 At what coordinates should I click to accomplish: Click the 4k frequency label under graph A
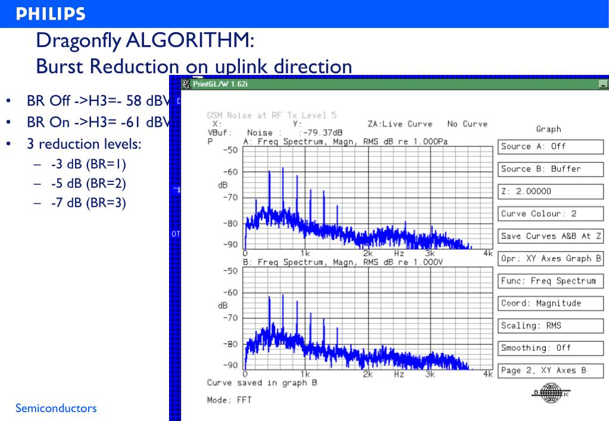tap(488, 253)
